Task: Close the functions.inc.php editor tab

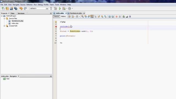Action: pyautogui.click(x=84, y=13)
